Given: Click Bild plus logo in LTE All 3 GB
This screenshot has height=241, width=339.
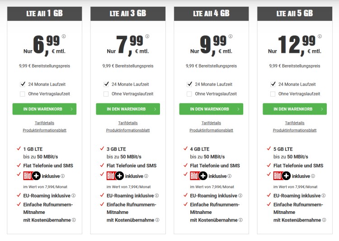Looking at the screenshot, I should pos(115,176).
